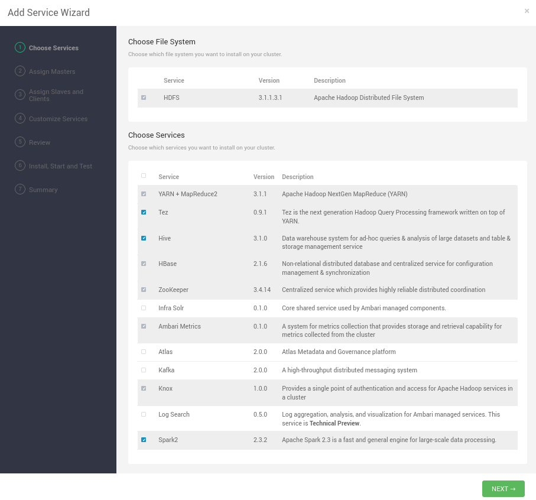Uncheck the Hive service checkbox
This screenshot has height=500, width=536.
[x=144, y=238]
